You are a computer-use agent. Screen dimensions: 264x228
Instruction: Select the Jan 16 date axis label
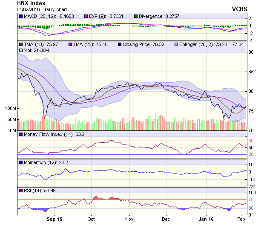coord(206,219)
